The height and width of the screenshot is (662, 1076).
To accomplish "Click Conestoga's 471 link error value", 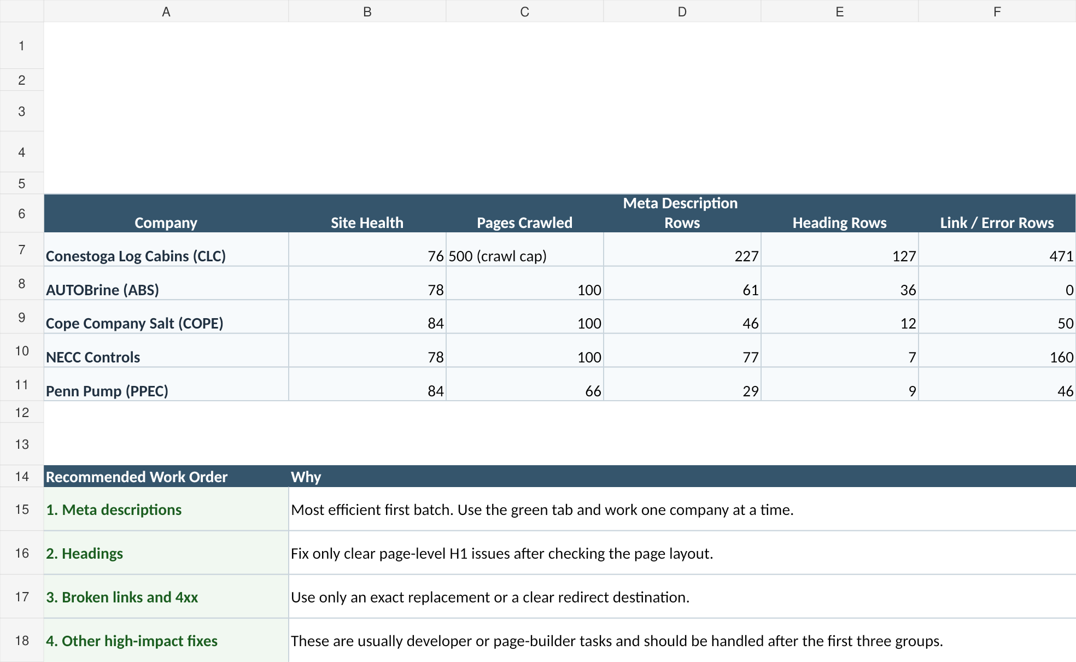I will [x=997, y=250].
